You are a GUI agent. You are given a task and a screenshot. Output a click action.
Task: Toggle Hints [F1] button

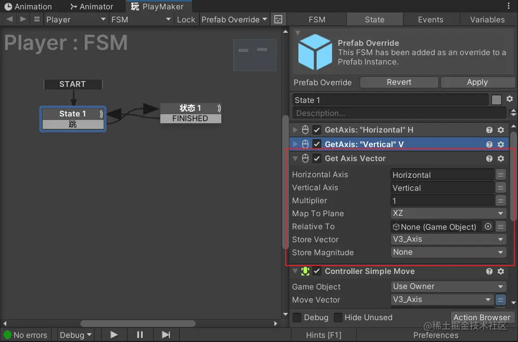click(324, 335)
